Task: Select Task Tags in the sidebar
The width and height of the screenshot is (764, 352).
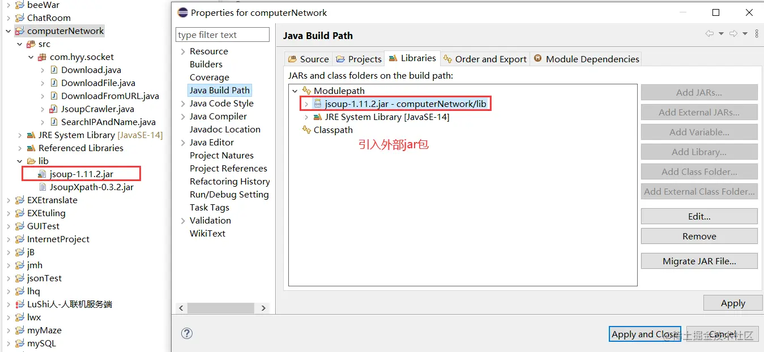Action: click(210, 208)
